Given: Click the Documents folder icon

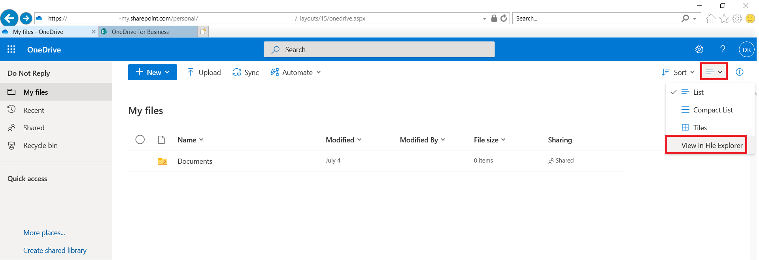Looking at the screenshot, I should 162,161.
